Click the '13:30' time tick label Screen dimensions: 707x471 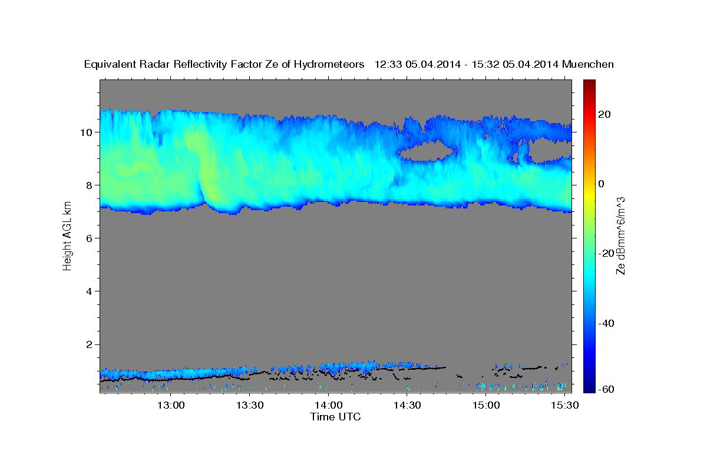[250, 406]
